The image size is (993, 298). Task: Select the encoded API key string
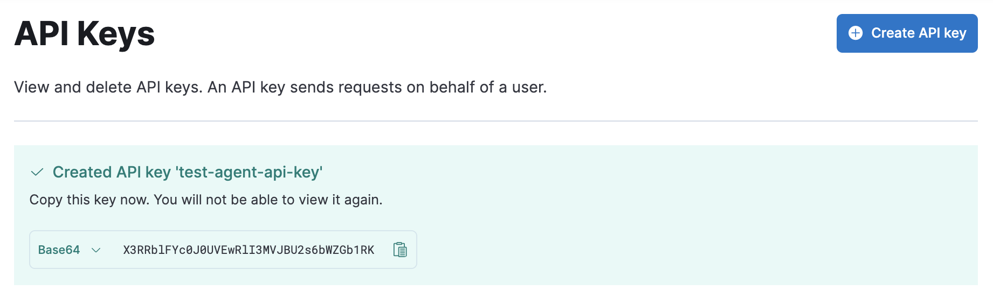point(249,250)
